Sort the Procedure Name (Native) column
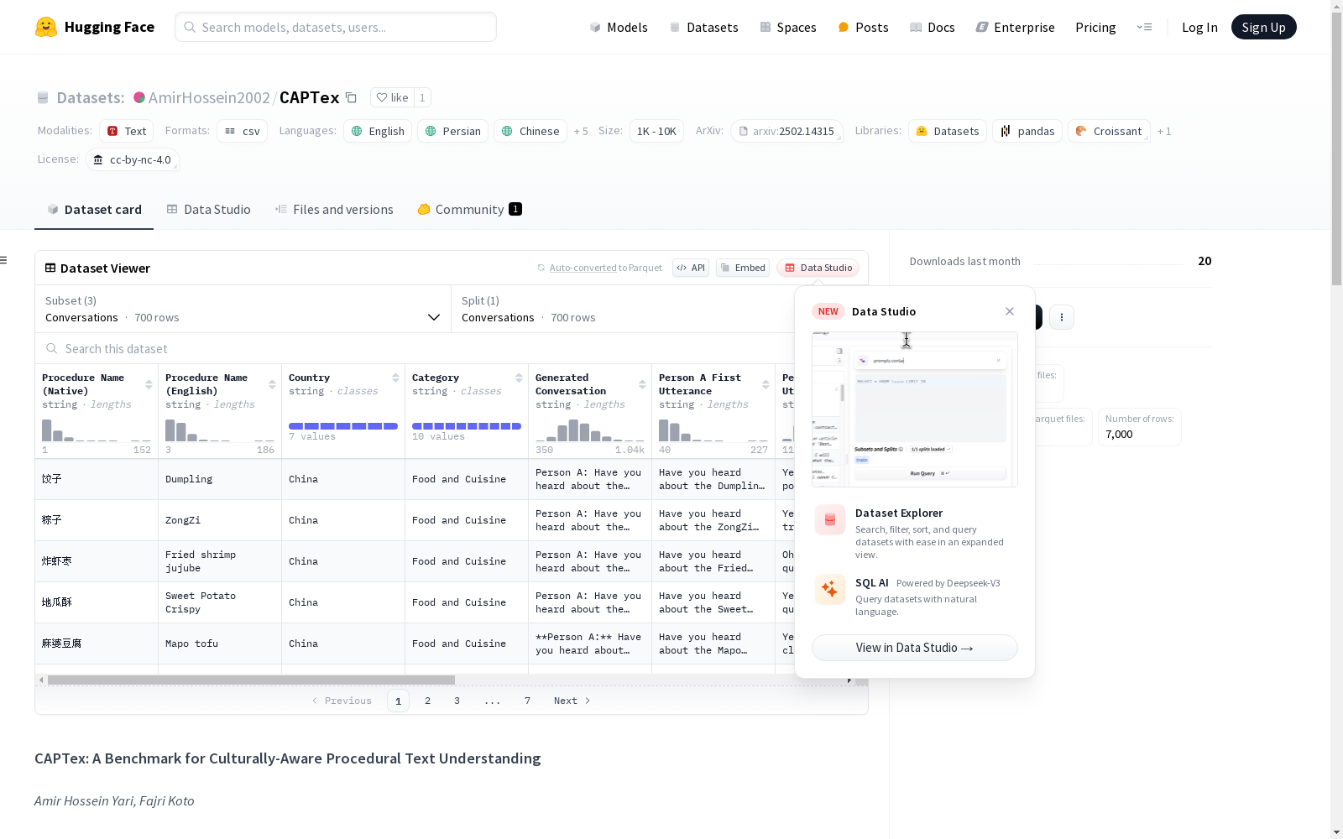The width and height of the screenshot is (1343, 839). [x=149, y=384]
